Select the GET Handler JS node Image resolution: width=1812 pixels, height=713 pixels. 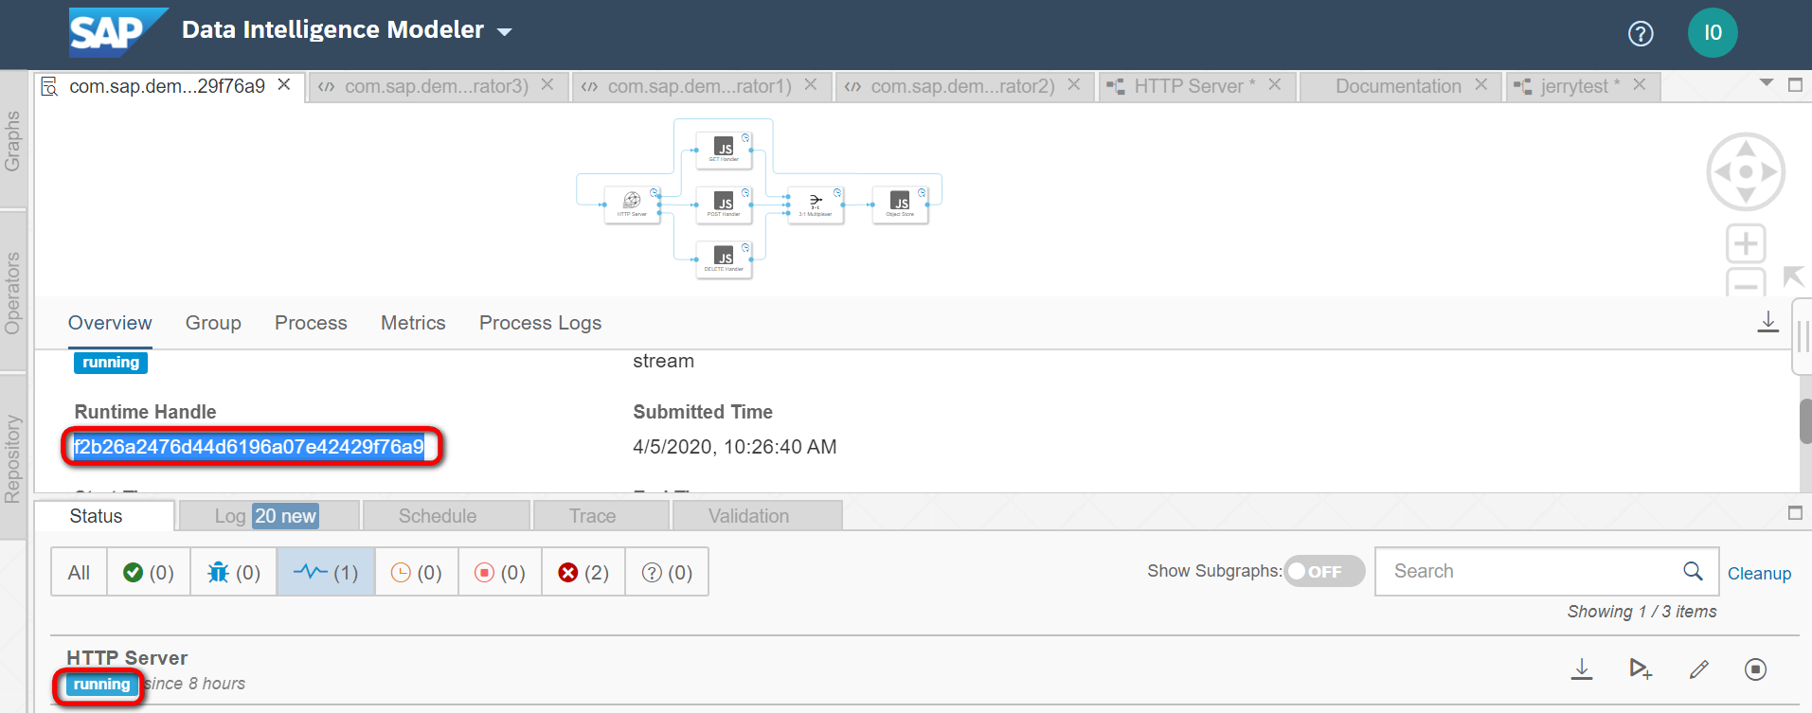(724, 150)
